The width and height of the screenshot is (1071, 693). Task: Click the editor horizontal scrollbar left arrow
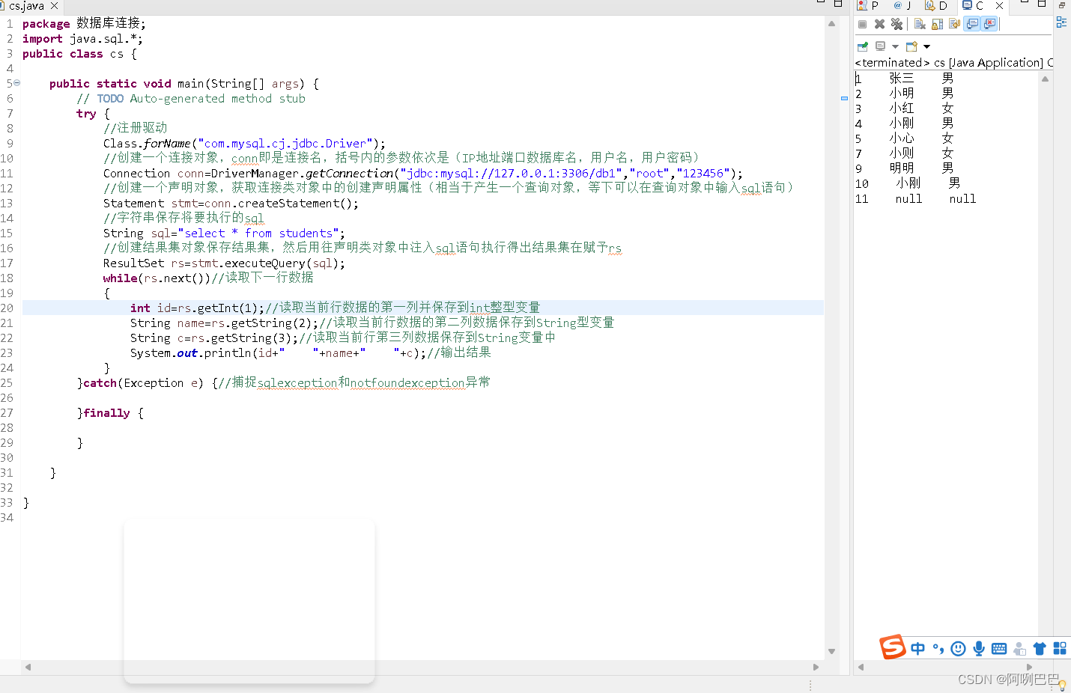click(x=28, y=667)
